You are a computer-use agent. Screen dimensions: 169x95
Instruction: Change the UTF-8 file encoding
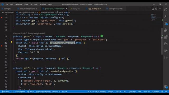(119, 92)
